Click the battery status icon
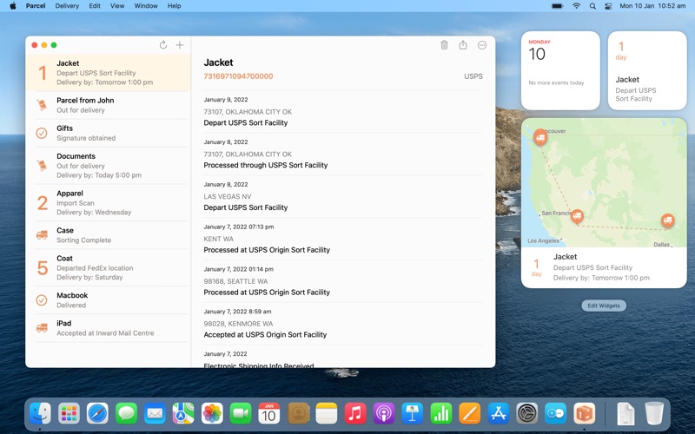The width and height of the screenshot is (695, 434). [557, 6]
